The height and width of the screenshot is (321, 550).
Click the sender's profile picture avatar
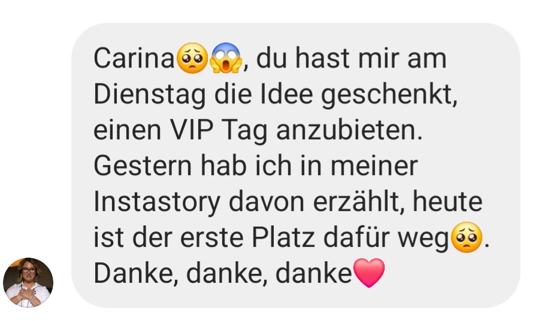(28, 282)
